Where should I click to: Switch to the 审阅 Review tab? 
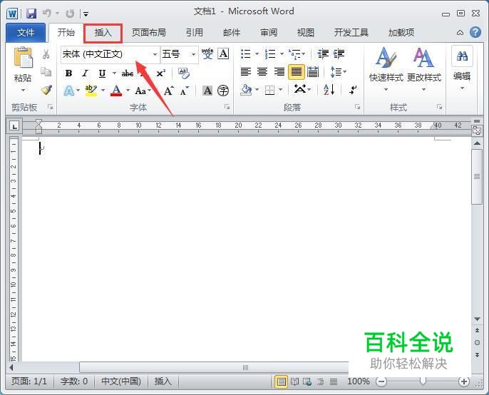tap(269, 33)
